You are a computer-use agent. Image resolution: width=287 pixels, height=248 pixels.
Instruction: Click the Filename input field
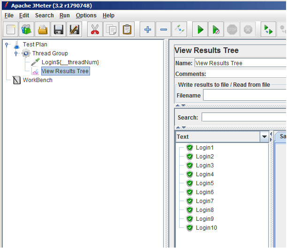pos(244,95)
